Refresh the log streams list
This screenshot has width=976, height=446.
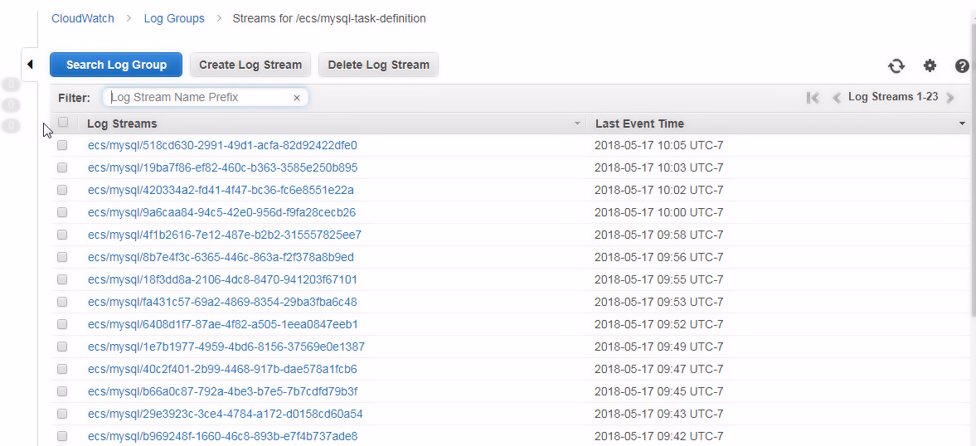(896, 66)
